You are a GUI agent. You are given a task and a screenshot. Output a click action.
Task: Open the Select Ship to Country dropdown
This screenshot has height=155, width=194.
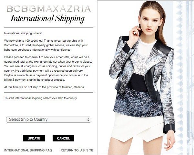click(49, 119)
